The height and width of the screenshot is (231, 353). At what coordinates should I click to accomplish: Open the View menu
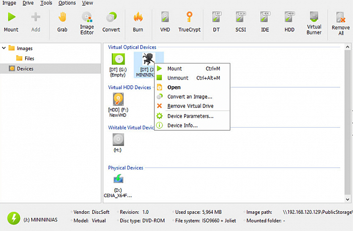tap(87, 3)
